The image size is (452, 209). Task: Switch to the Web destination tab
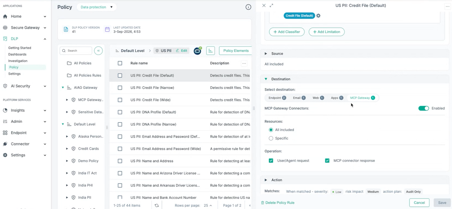point(318,98)
